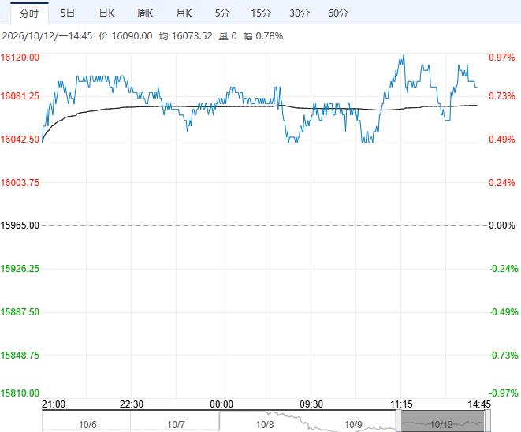
Task: Click the 15848.75 price axis label
Action: [20, 356]
